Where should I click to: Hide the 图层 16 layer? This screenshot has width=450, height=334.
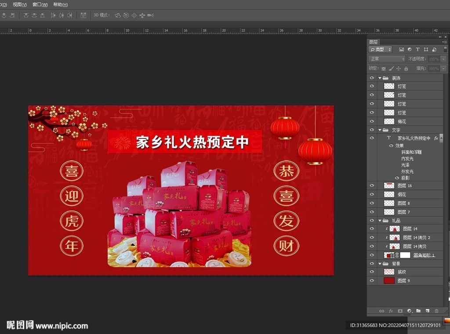[372, 185]
